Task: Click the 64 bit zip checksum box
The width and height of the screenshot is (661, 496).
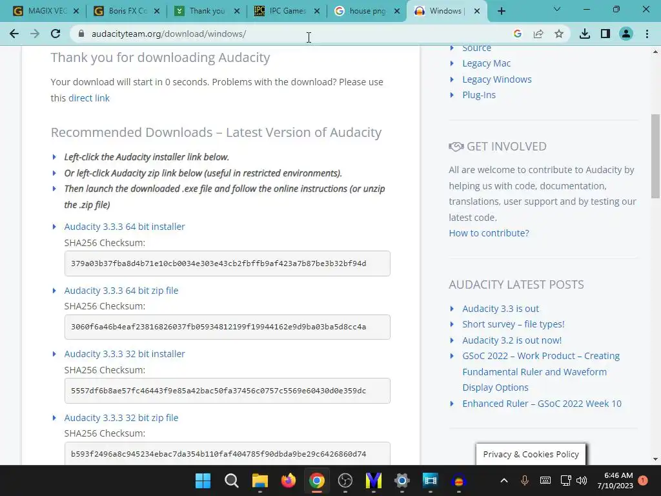Action: (x=227, y=327)
